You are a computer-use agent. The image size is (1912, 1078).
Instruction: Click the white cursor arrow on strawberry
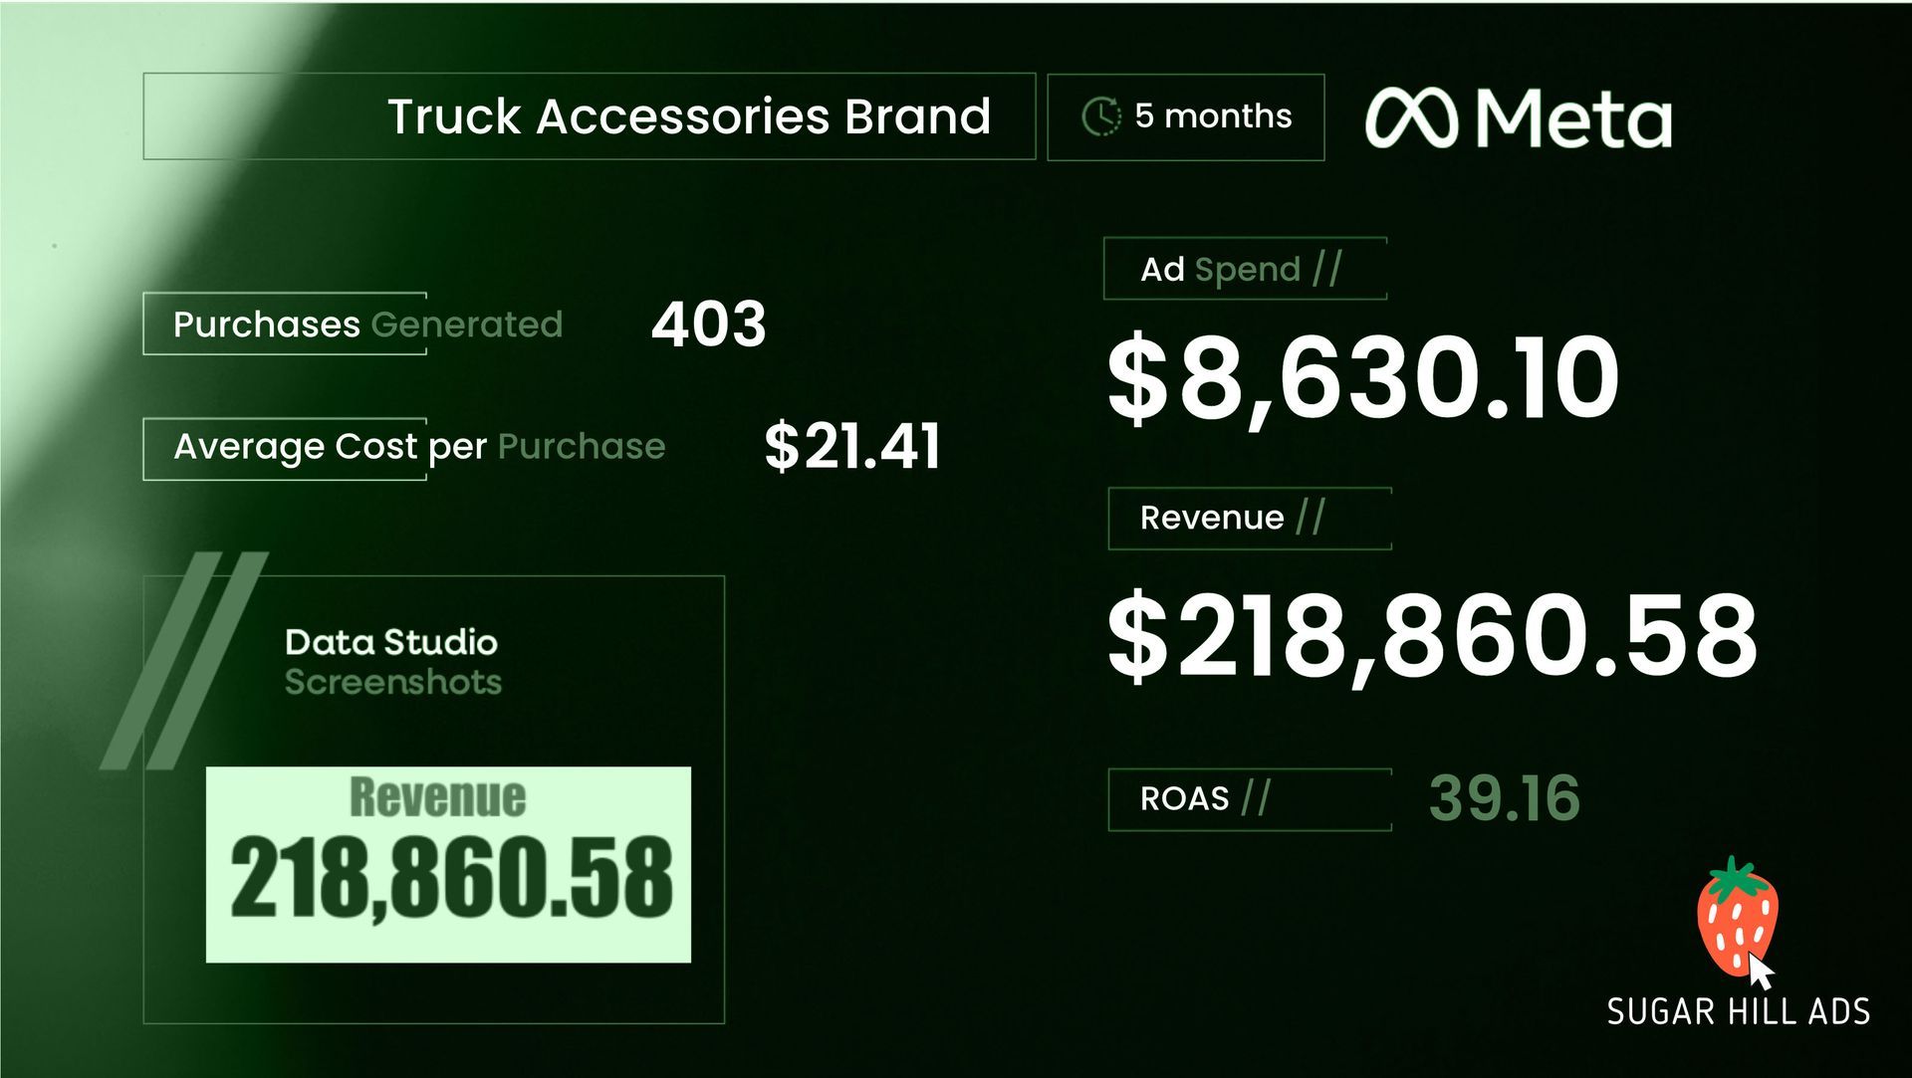tap(1761, 970)
